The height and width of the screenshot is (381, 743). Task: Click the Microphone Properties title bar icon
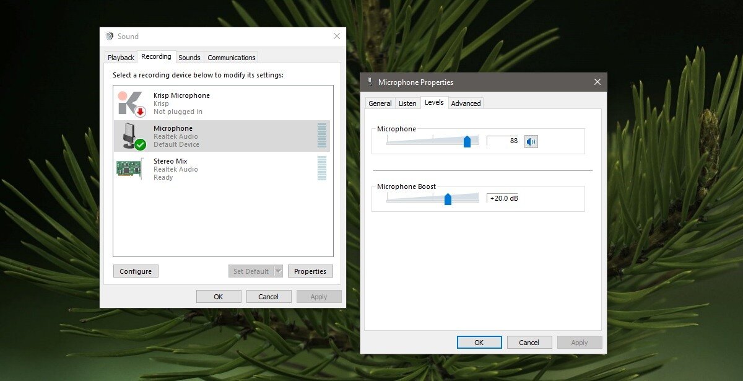(x=370, y=81)
